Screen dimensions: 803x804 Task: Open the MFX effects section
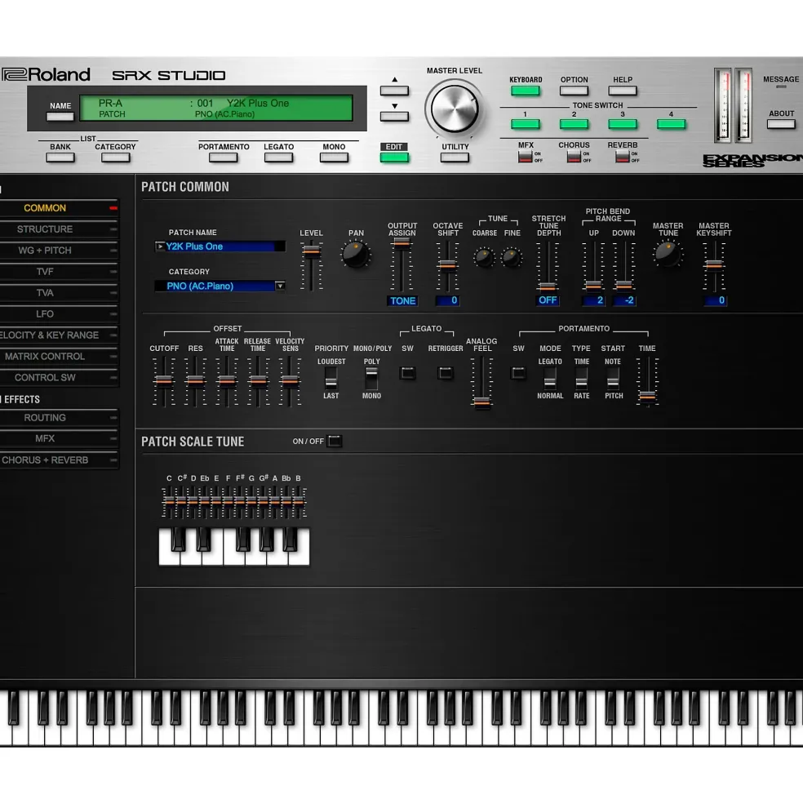59,438
